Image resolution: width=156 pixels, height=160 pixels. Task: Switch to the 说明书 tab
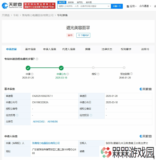pos(145,49)
